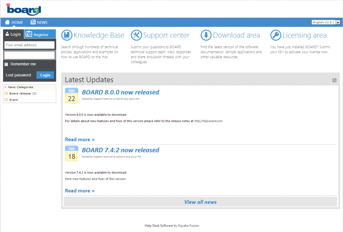The width and height of the screenshot is (343, 232).
Task: Open the Download area heading link
Action: [236, 35]
